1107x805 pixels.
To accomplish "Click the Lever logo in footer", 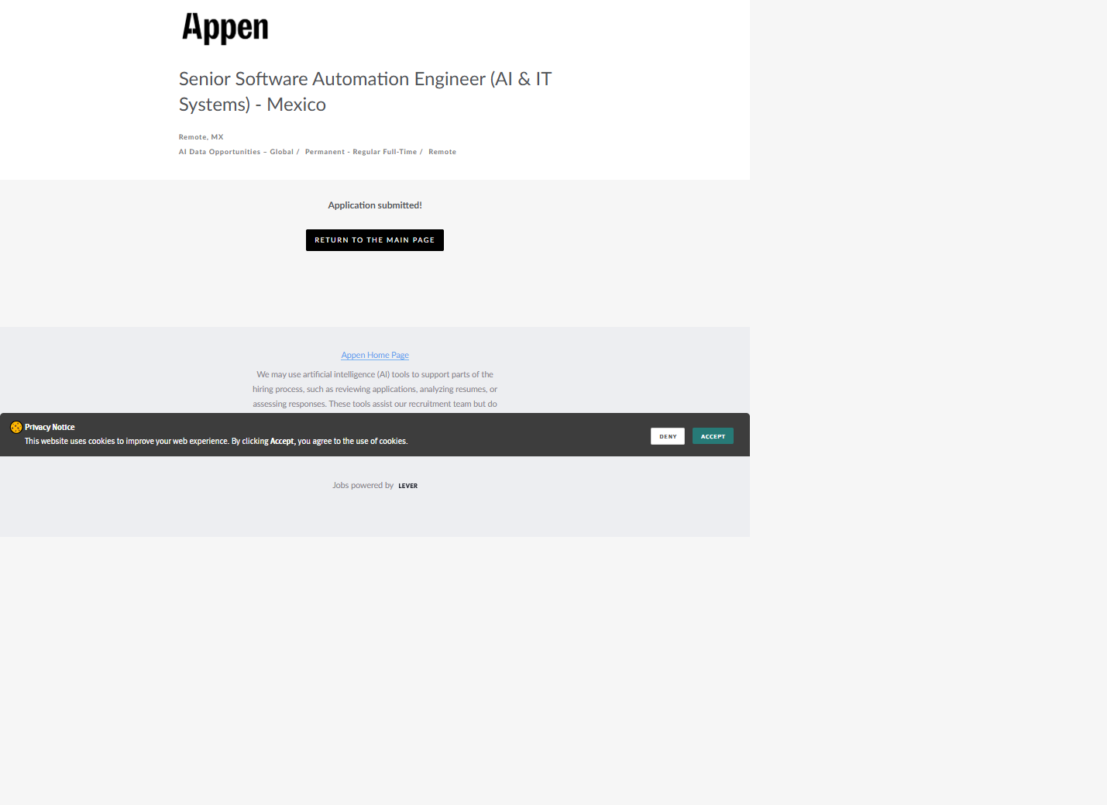I will (x=407, y=486).
